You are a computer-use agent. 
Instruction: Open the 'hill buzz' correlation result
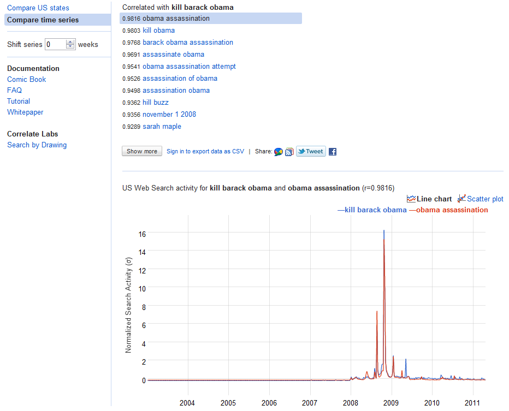156,102
